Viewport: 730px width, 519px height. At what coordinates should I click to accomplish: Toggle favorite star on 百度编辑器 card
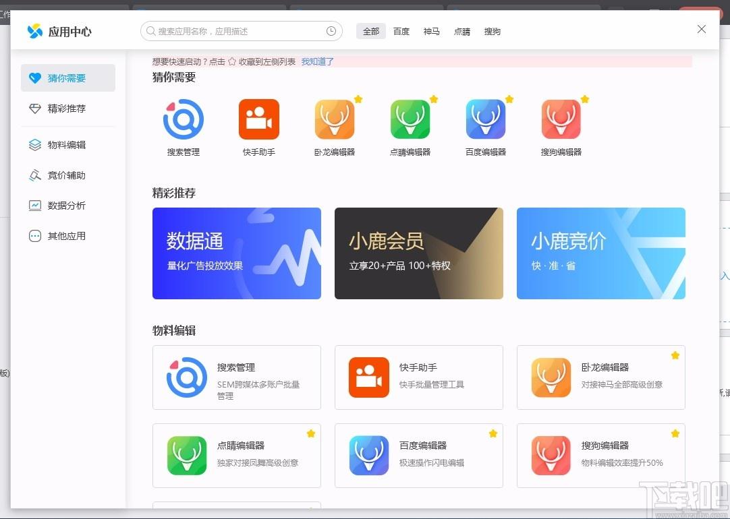pos(493,433)
